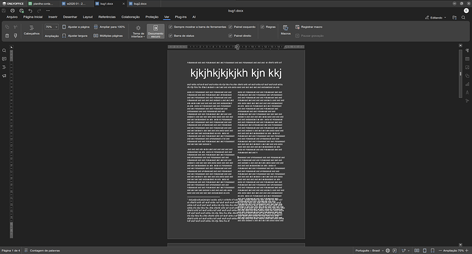Click Contagem de palavras in the status bar
472x254 pixels.
point(42,251)
